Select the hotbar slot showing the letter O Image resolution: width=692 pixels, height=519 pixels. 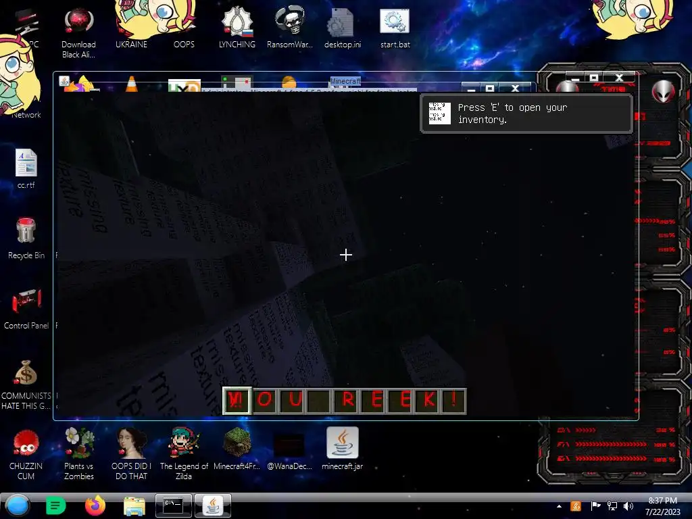[265, 400]
